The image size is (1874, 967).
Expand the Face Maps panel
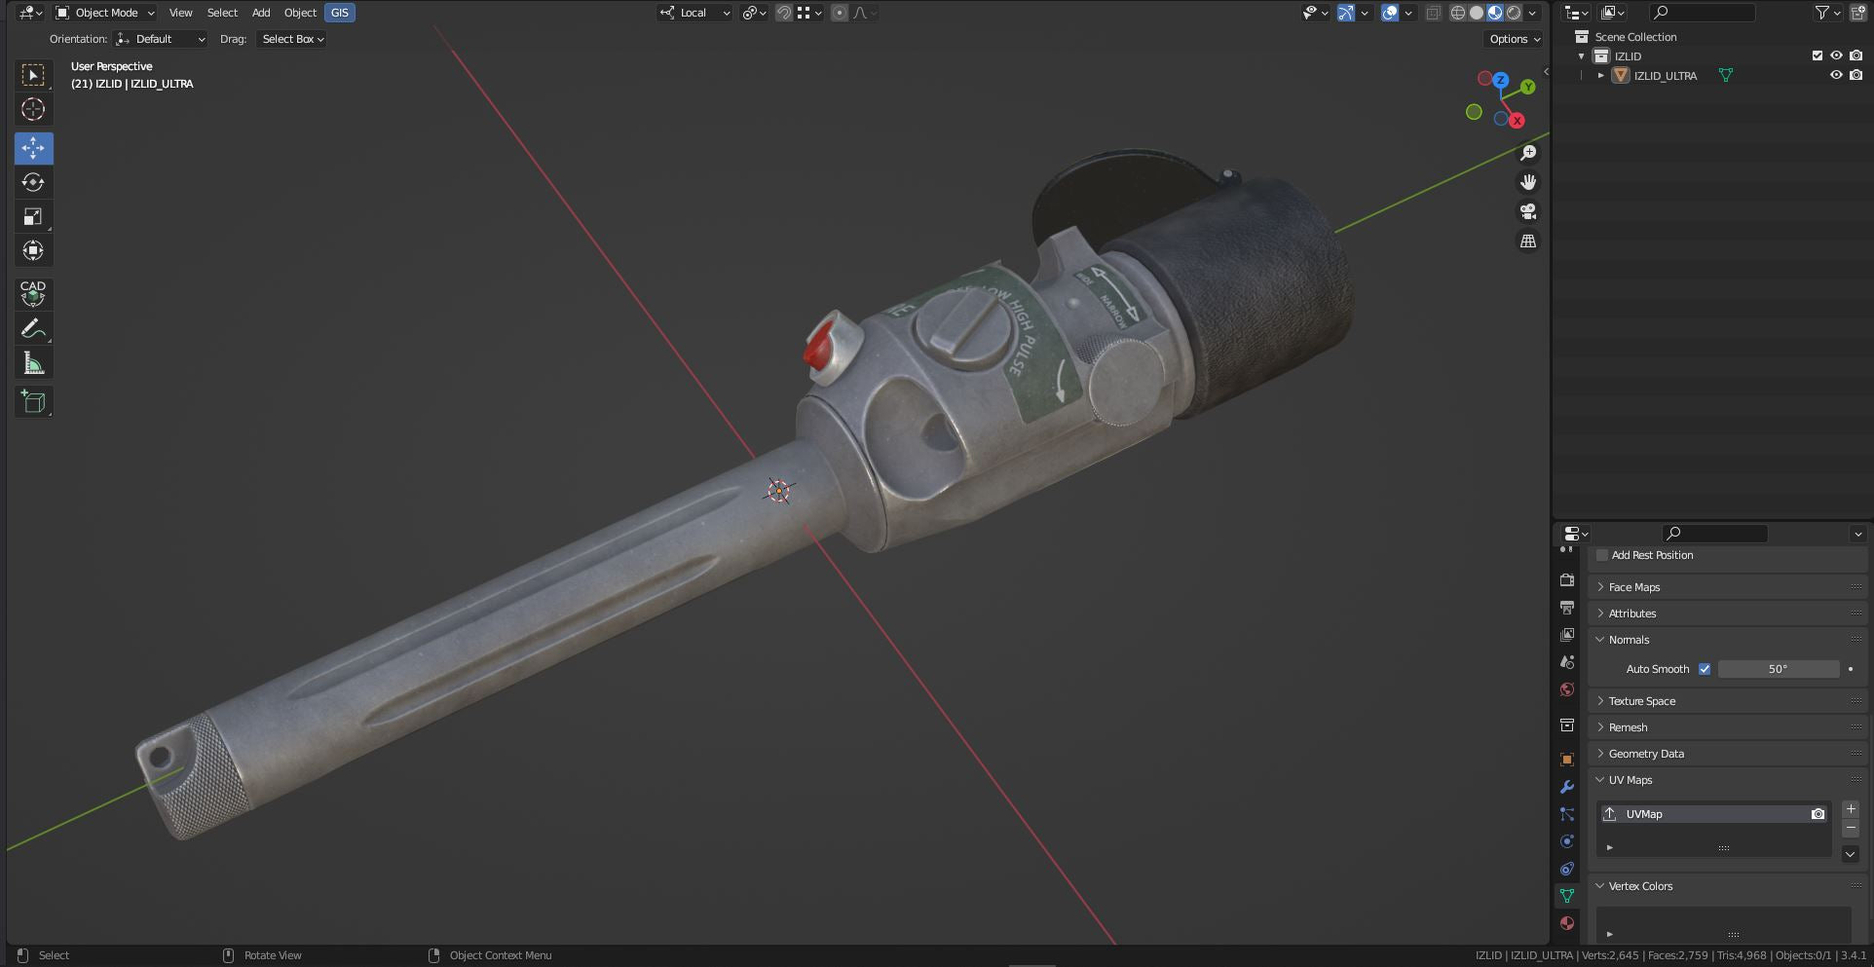tap(1729, 587)
